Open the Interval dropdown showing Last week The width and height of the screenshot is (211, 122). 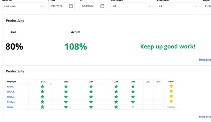coord(23,6)
